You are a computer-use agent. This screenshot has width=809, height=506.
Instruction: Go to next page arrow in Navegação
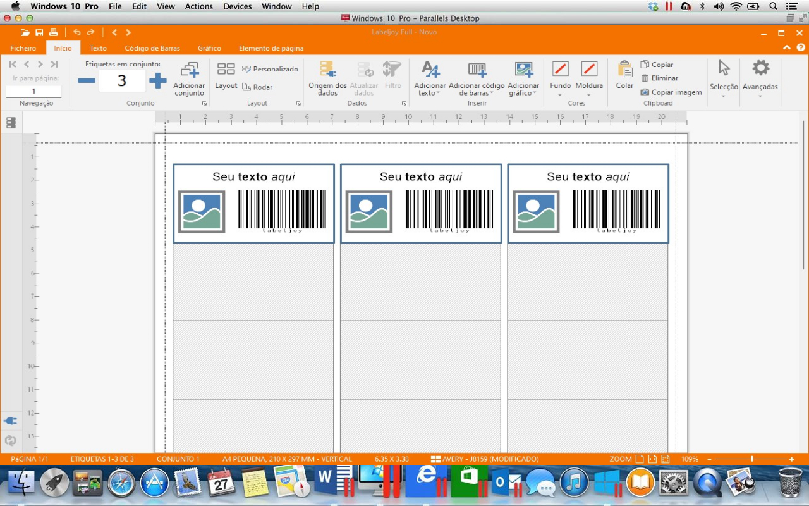coord(40,64)
